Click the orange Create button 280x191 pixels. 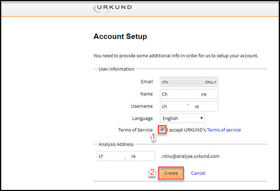point(171,173)
